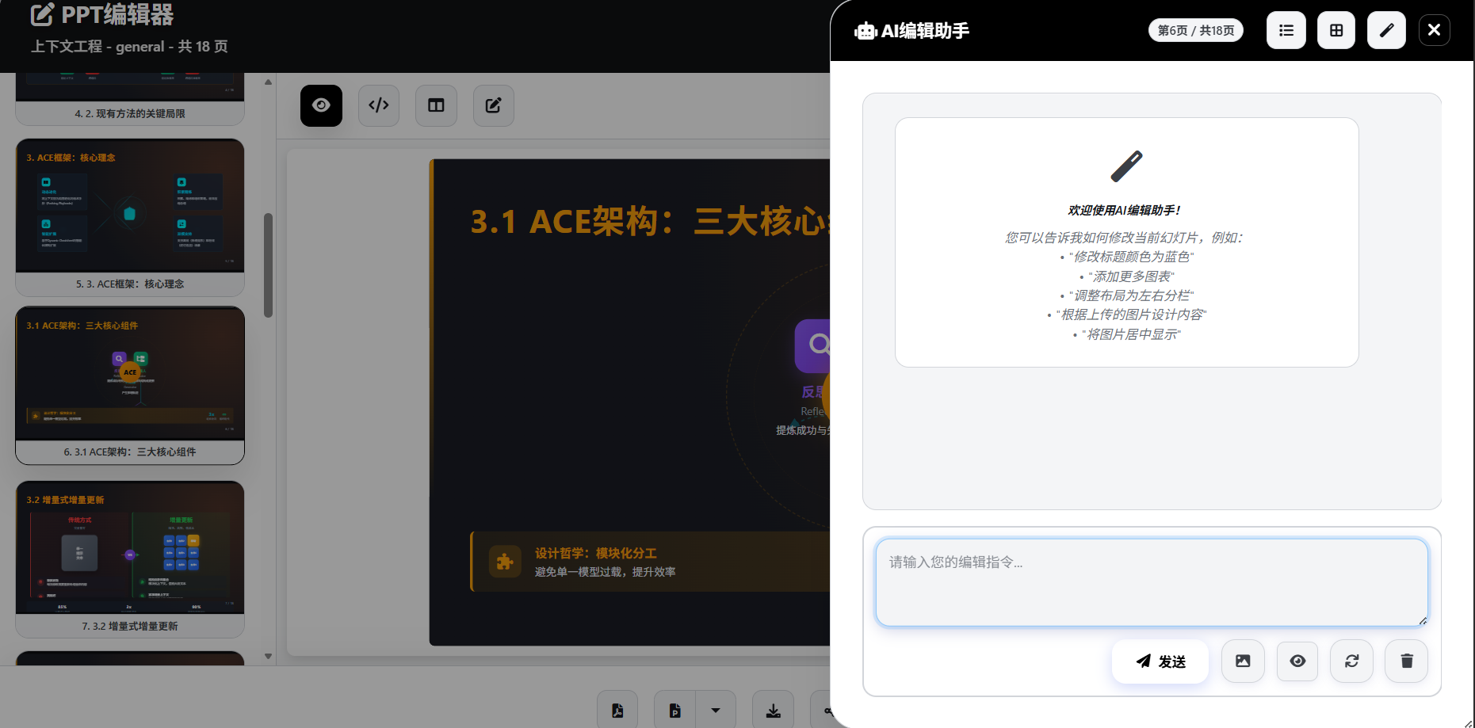Download the presentation file
The height and width of the screenshot is (728, 1475).
pos(773,710)
